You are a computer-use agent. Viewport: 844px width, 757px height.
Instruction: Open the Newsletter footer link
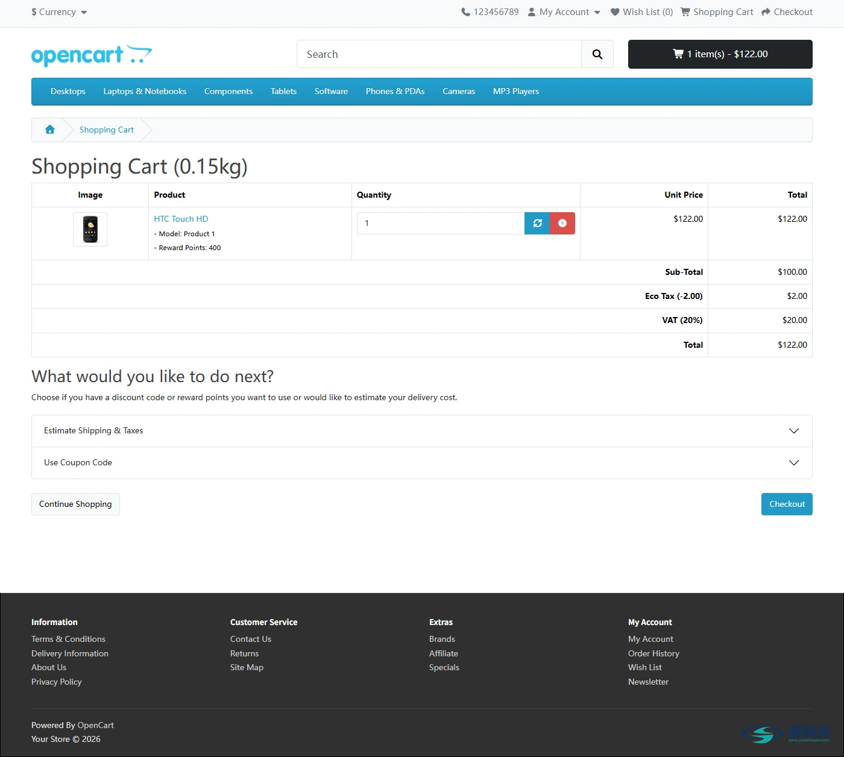click(x=648, y=682)
